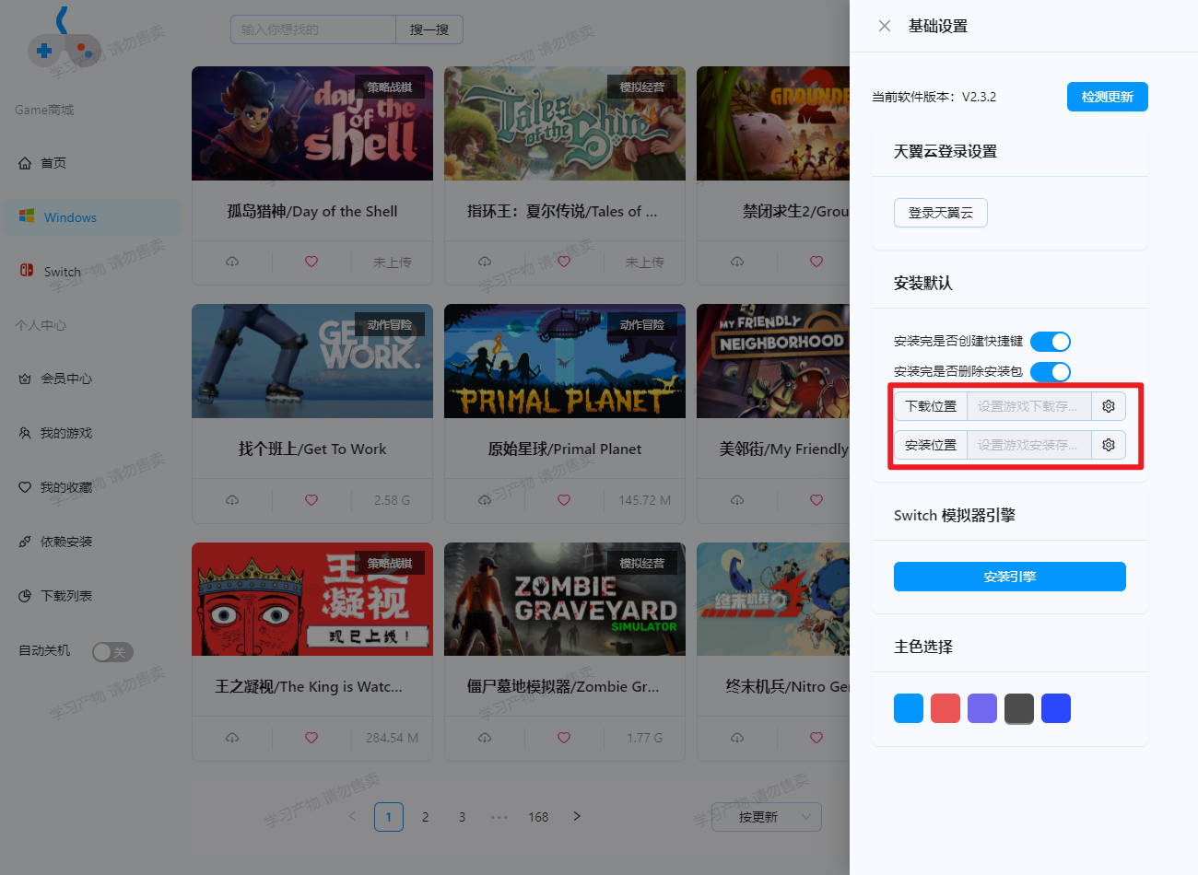Toggle 安装完是否删除安装包 switch
The width and height of the screenshot is (1198, 875).
pyautogui.click(x=1051, y=372)
